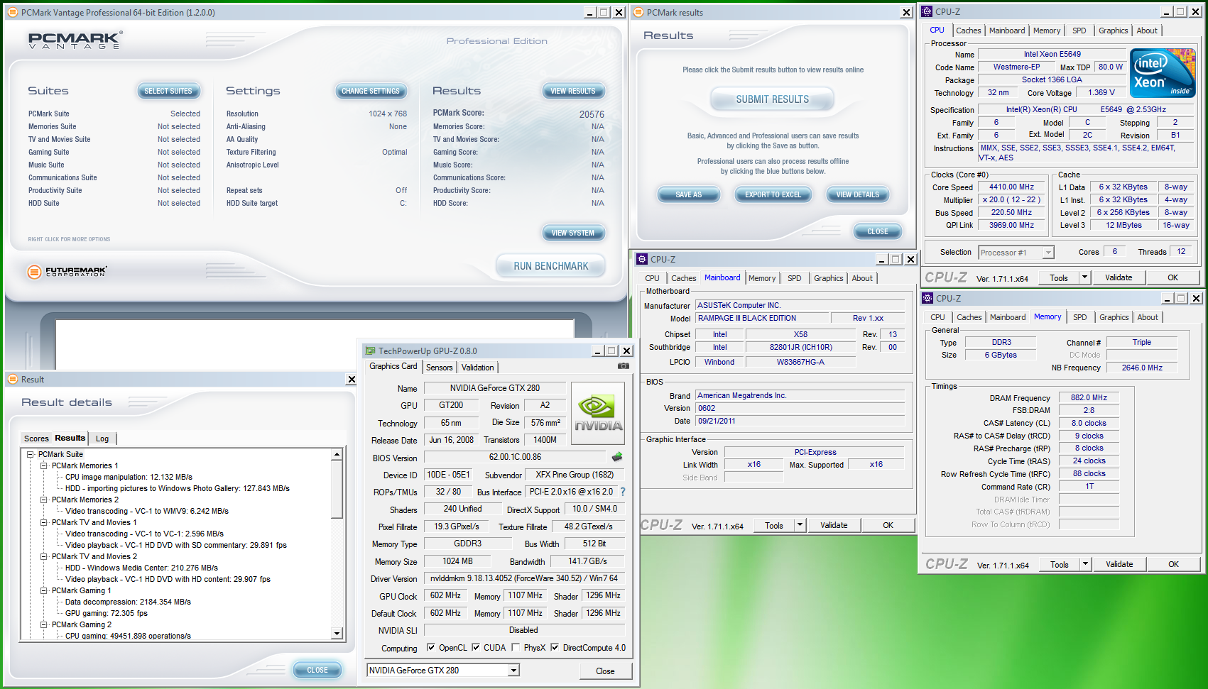Image resolution: width=1208 pixels, height=689 pixels.
Task: Open Graphics tab in CPU-Z Memory window
Action: 1114,317
